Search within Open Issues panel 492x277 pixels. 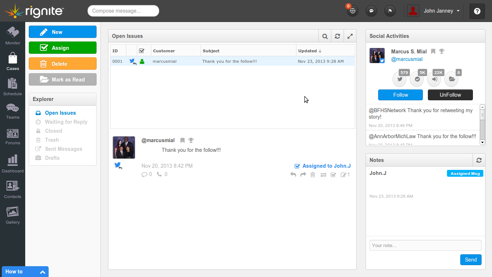coord(325,36)
